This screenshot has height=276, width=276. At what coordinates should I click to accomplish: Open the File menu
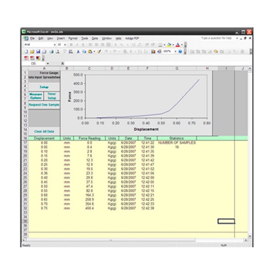[x=32, y=38]
